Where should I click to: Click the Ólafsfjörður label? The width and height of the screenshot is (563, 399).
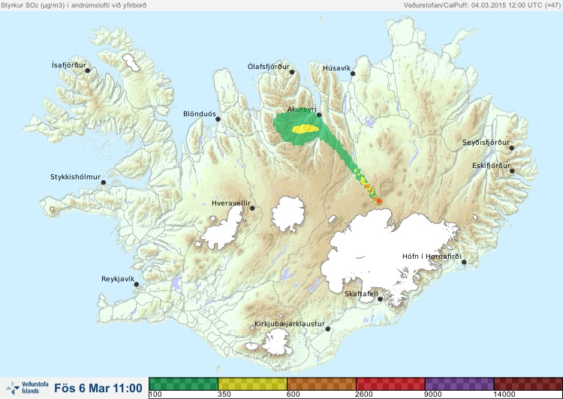coord(269,67)
